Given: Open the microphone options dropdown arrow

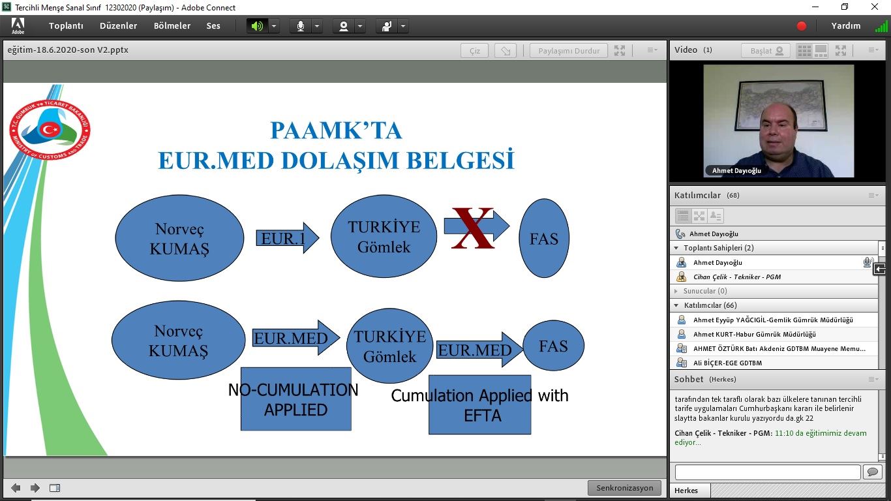Looking at the screenshot, I should pyautogui.click(x=318, y=26).
